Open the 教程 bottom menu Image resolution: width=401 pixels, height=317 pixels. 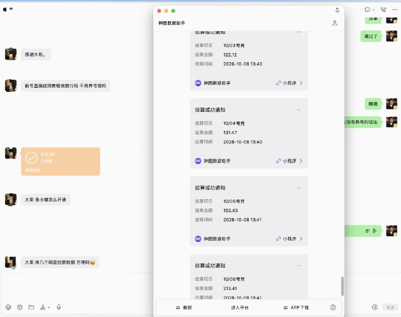[184, 307]
